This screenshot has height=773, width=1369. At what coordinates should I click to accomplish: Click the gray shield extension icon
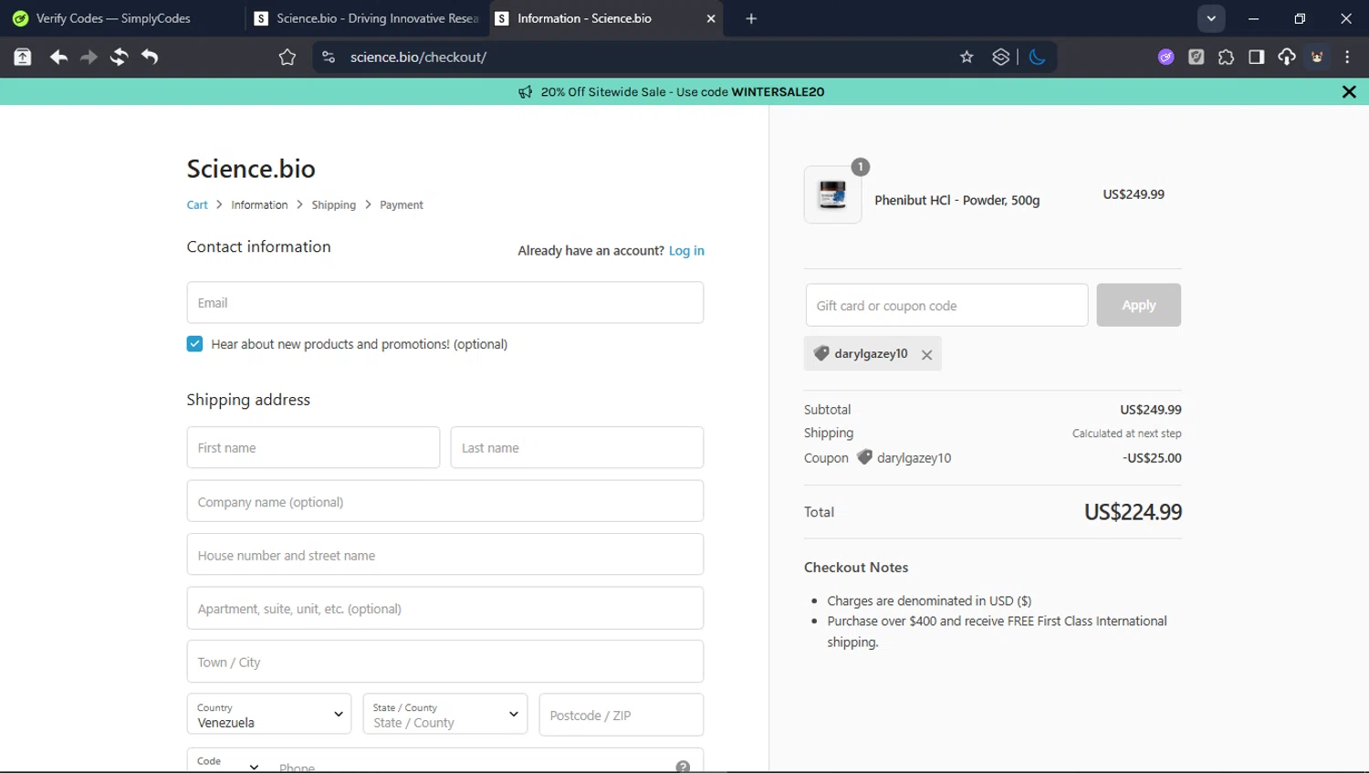point(1196,57)
